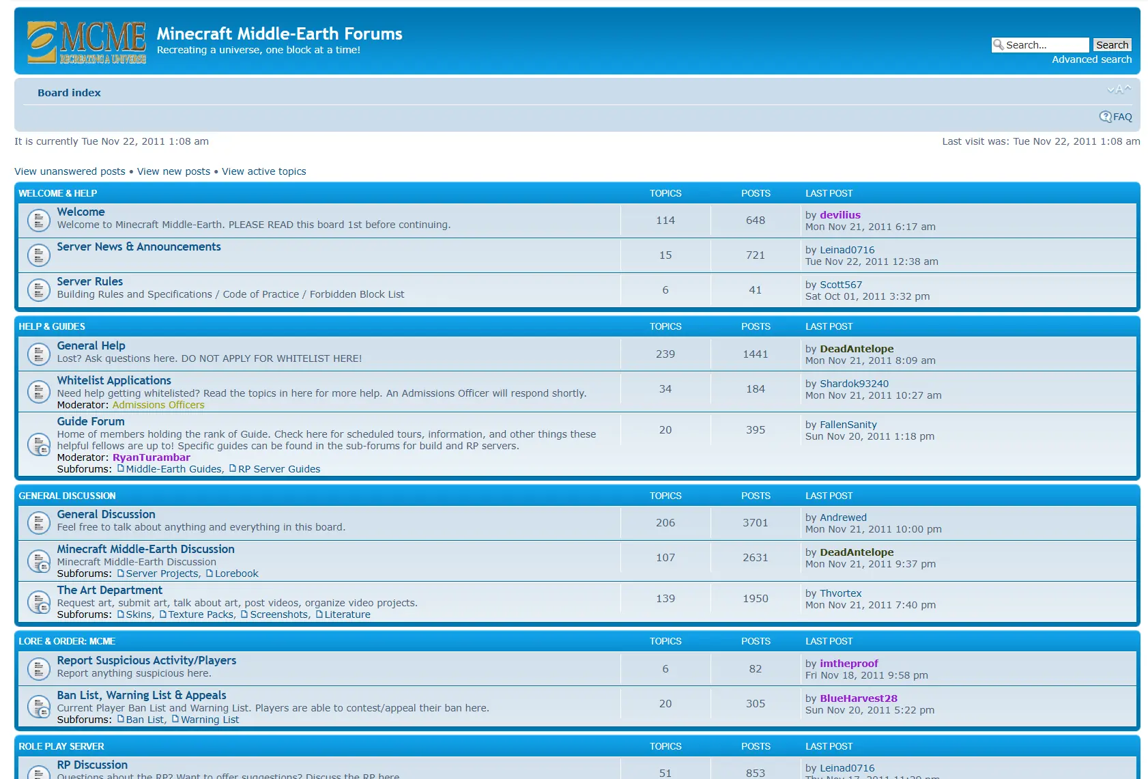Open Andrewed's profile
Image resolution: width=1148 pixels, height=779 pixels.
(x=843, y=518)
